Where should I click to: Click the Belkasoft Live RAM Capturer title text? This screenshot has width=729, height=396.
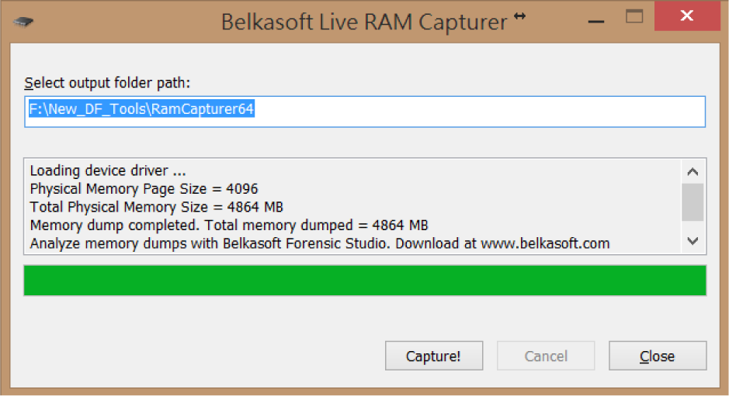363,21
